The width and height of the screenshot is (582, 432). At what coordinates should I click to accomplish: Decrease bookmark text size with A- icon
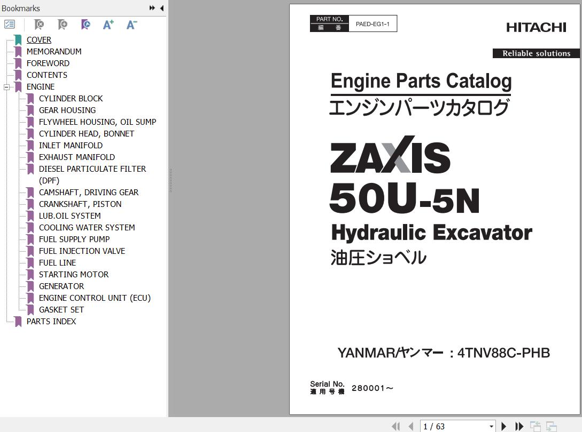pos(131,25)
